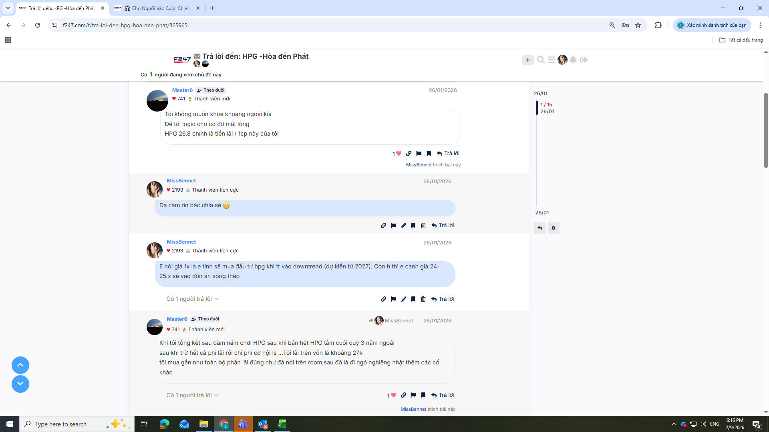The image size is (769, 432).
Task: Edit the 'E nói giá 1x' post
Action: 403,299
